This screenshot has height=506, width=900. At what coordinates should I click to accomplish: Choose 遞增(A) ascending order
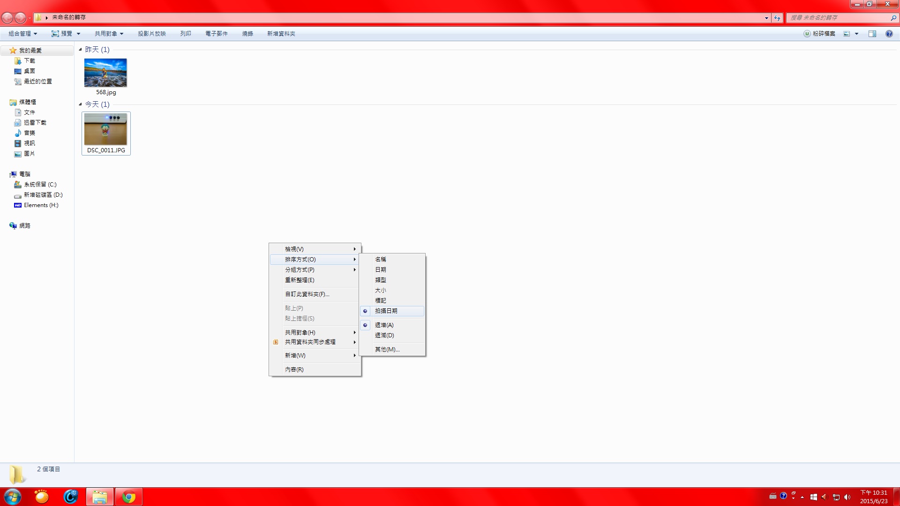(x=384, y=325)
